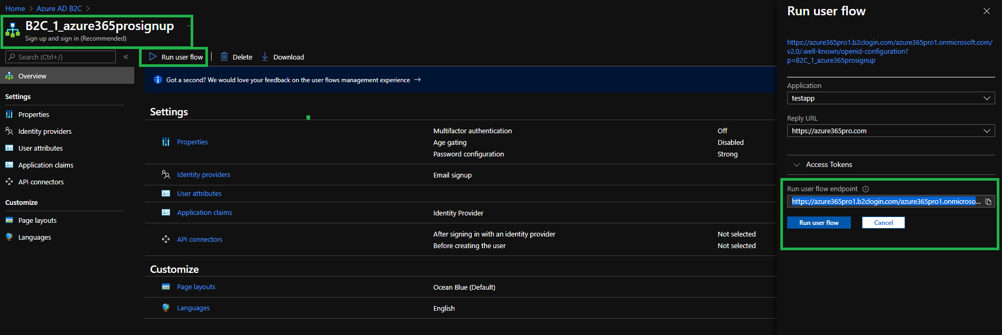1002x335 pixels.
Task: Click the sidebar Languages globe icon
Action: [9, 237]
